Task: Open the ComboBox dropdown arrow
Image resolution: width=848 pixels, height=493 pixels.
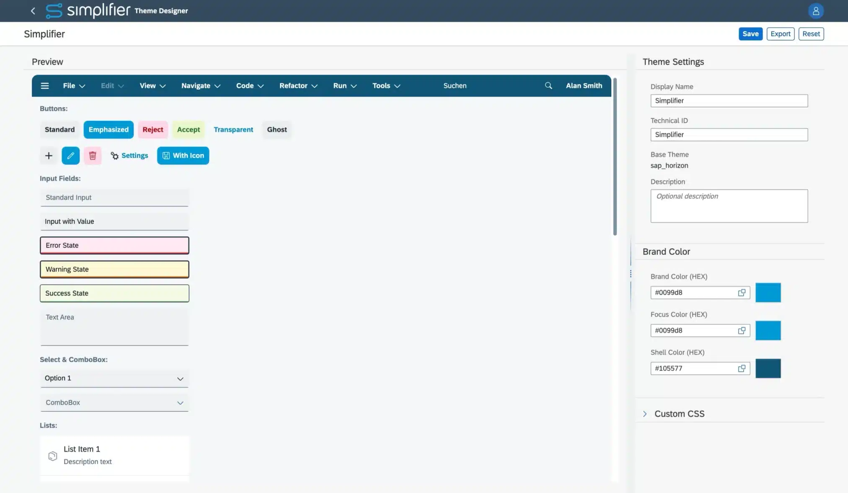Action: click(180, 403)
